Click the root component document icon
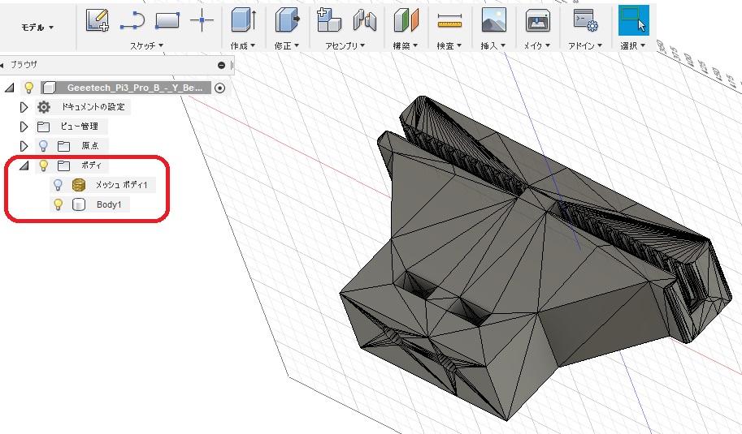The height and width of the screenshot is (434, 742). 50,88
